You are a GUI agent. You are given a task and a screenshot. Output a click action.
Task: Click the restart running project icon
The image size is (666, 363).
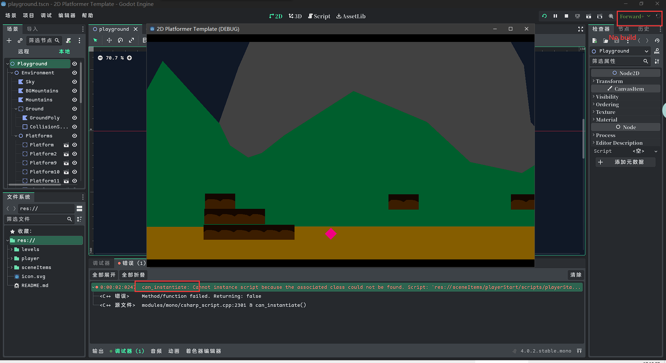point(544,16)
